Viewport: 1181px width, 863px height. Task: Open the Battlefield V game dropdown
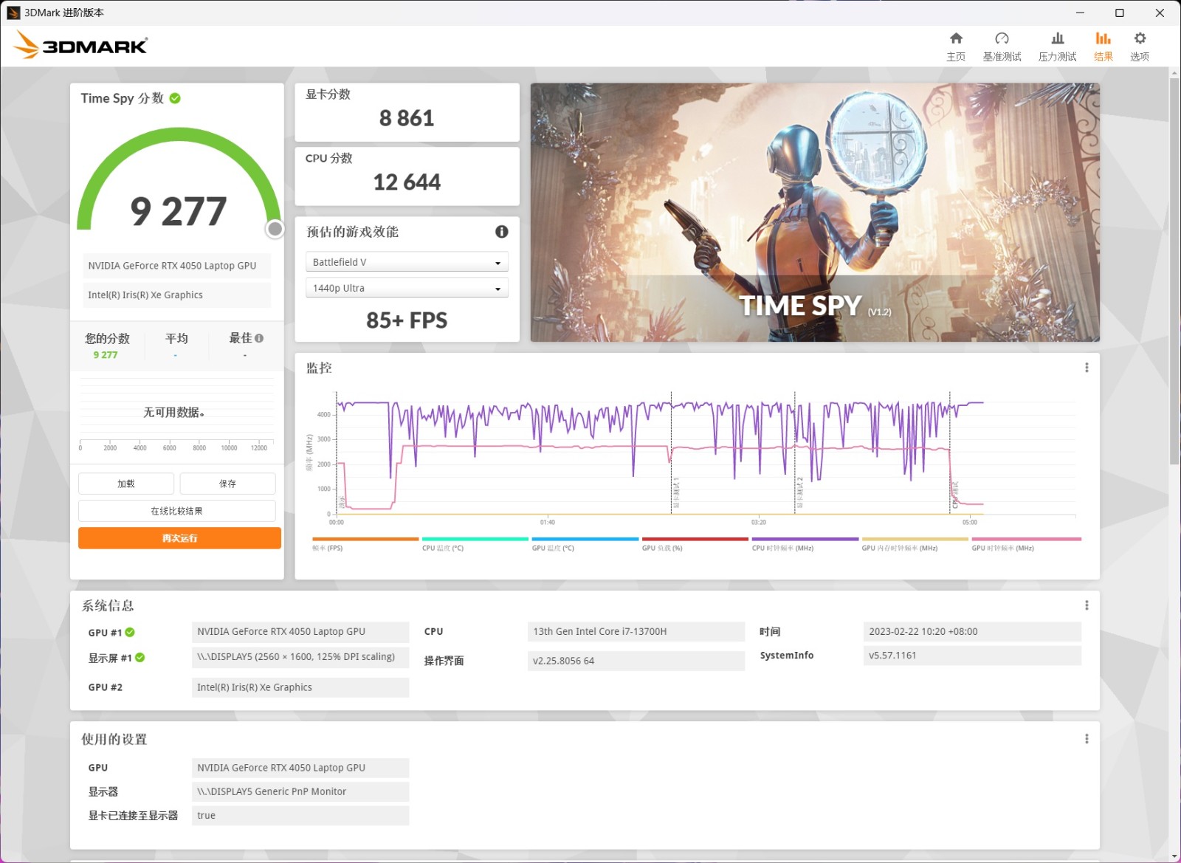coord(407,262)
